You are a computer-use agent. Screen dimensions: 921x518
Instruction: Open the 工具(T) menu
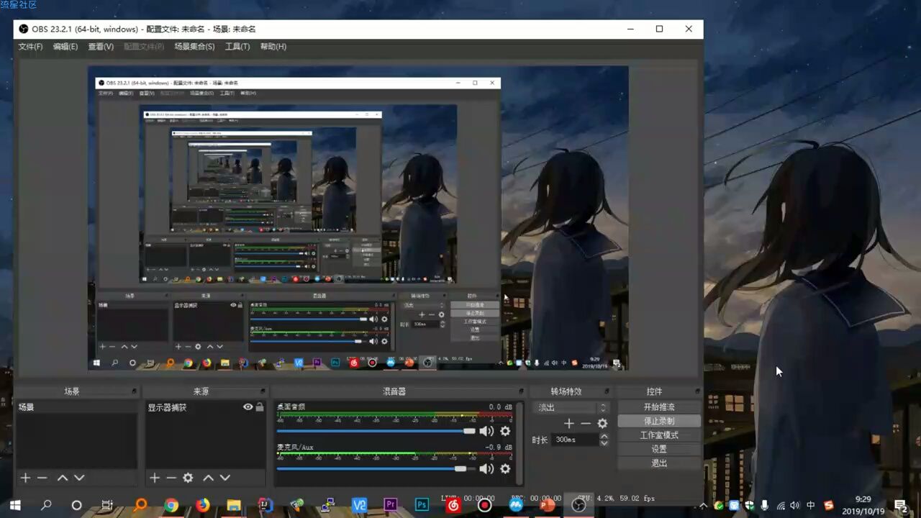[x=237, y=47]
